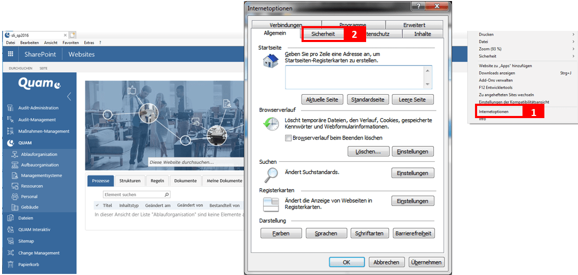Click the Gebäude icon
Screen dimensions: 578x275
15,207
